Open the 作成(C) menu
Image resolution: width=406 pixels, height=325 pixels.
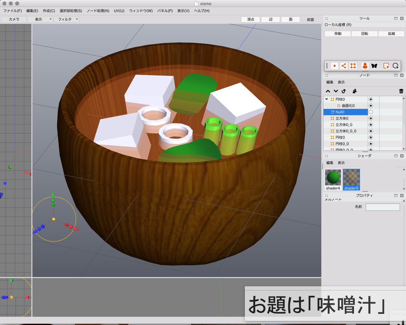49,11
